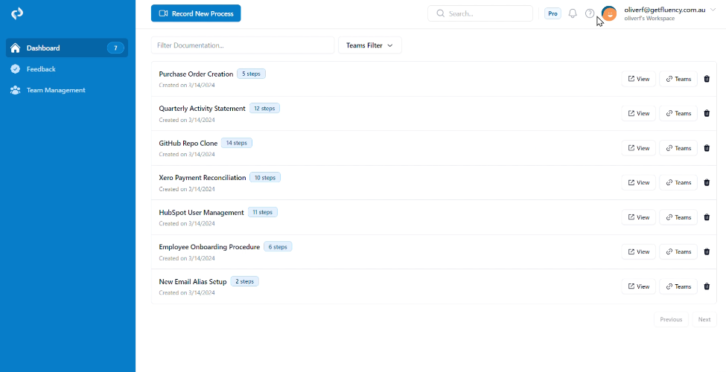The width and height of the screenshot is (726, 372).
Task: Click the Record New Process button
Action: pyautogui.click(x=196, y=13)
